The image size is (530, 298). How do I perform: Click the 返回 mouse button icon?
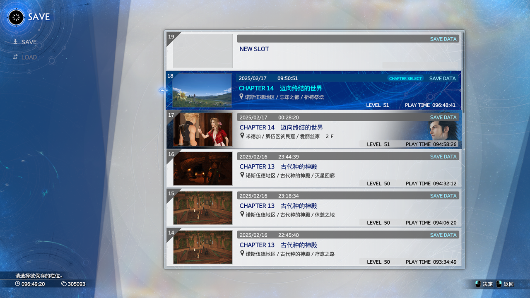coord(499,284)
